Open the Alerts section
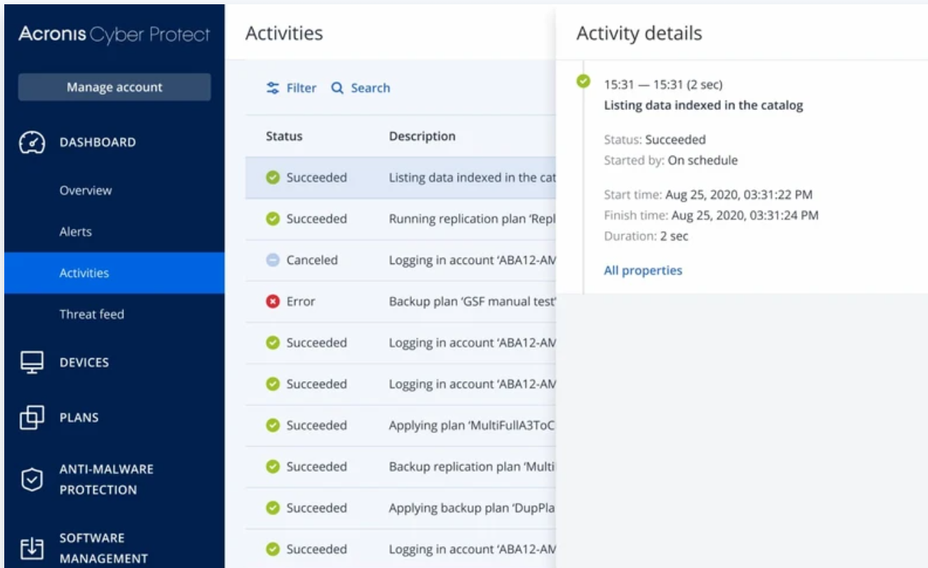Image resolution: width=928 pixels, height=568 pixels. [x=76, y=232]
